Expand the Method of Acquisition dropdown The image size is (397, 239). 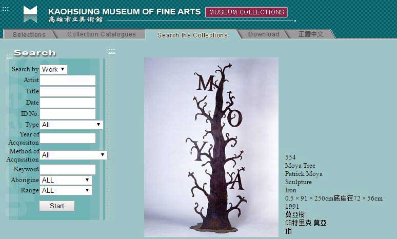tap(73, 155)
